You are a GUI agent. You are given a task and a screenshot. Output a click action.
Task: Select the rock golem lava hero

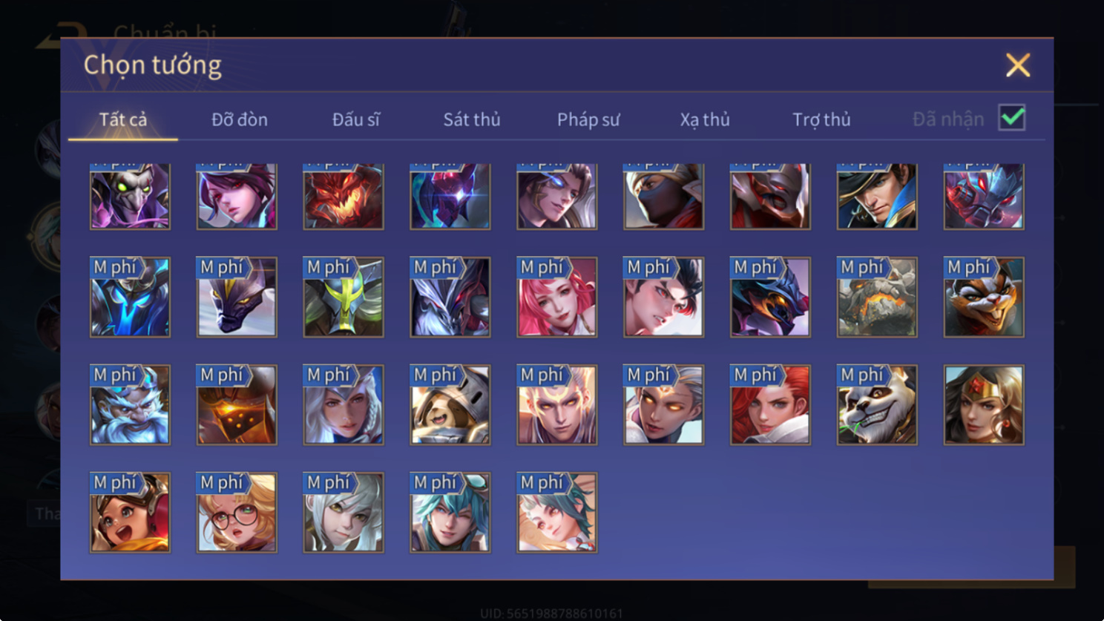(x=877, y=298)
